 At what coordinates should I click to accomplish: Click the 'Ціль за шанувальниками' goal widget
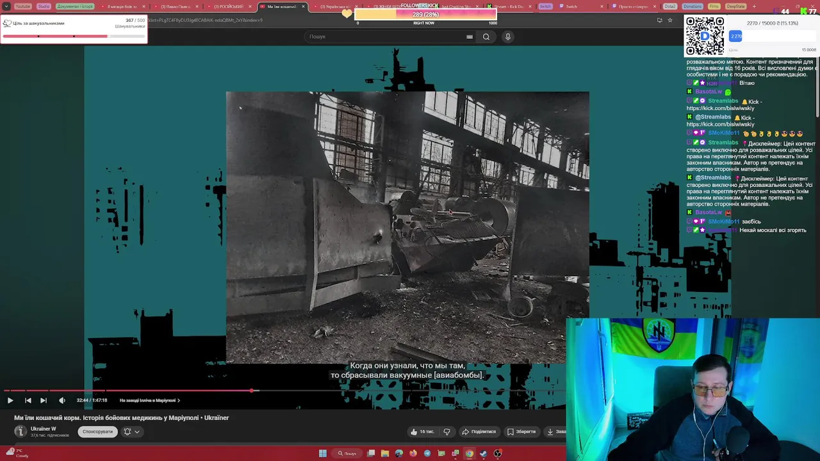pos(74,29)
